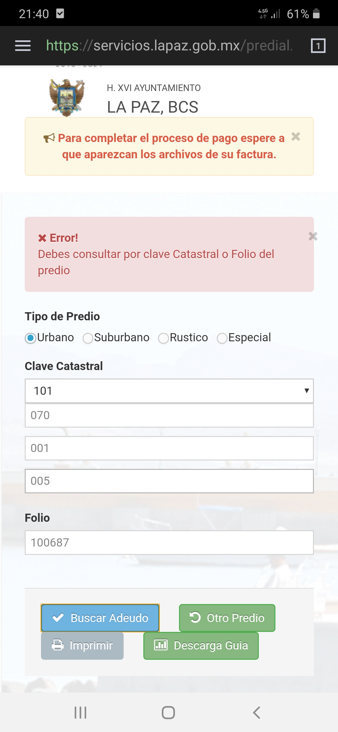The image size is (338, 732).
Task: Select Especial property type
Action: [222, 338]
